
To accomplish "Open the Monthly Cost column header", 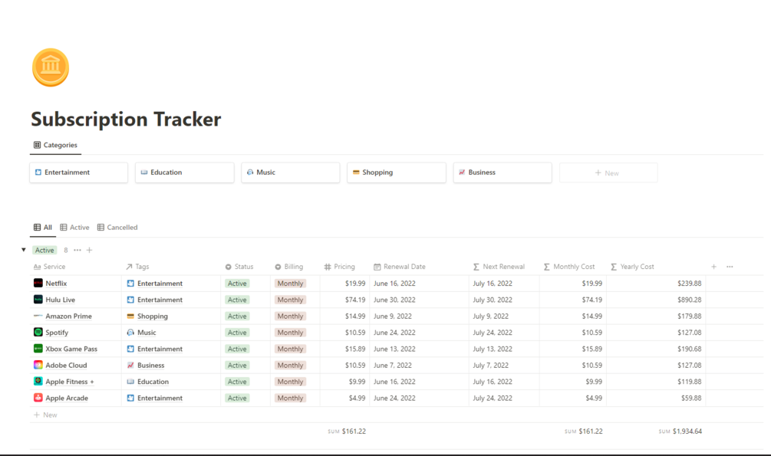I will coord(569,267).
